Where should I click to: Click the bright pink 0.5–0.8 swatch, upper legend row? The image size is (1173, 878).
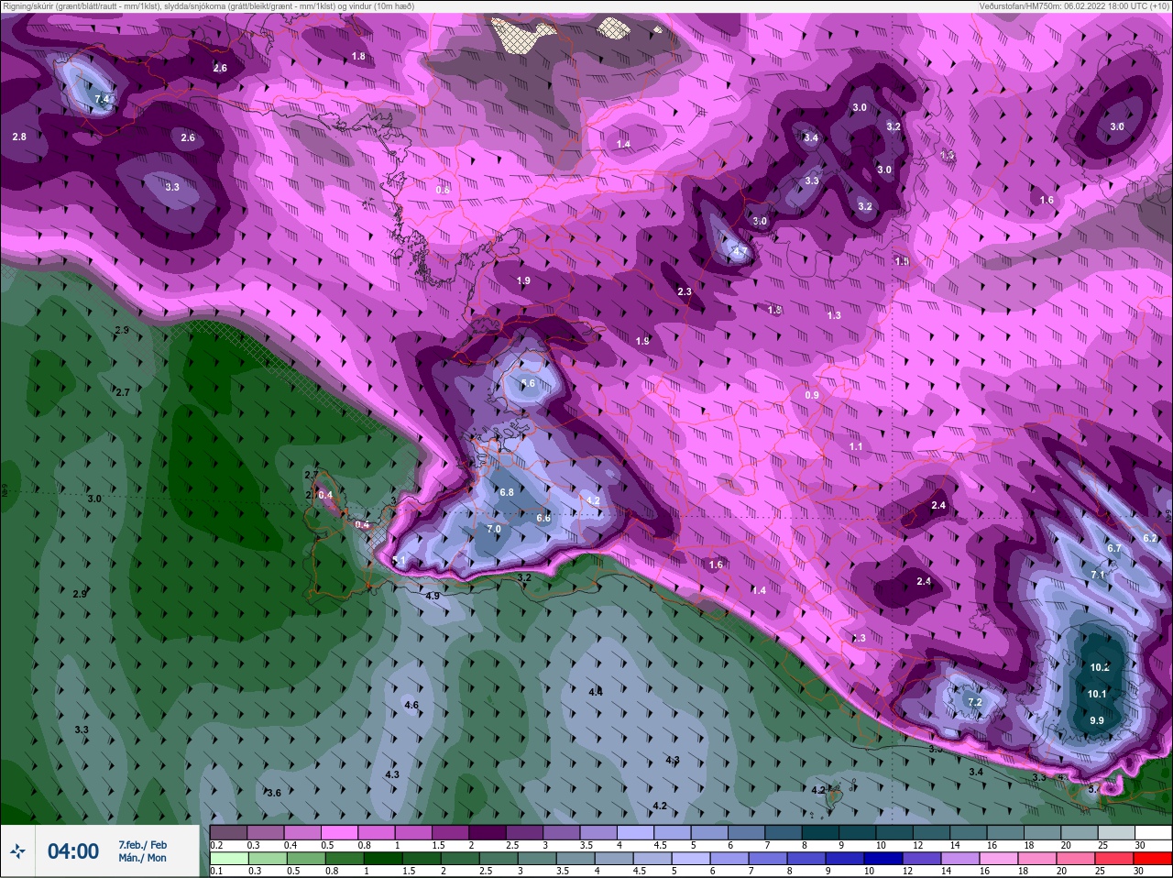pyautogui.click(x=340, y=832)
